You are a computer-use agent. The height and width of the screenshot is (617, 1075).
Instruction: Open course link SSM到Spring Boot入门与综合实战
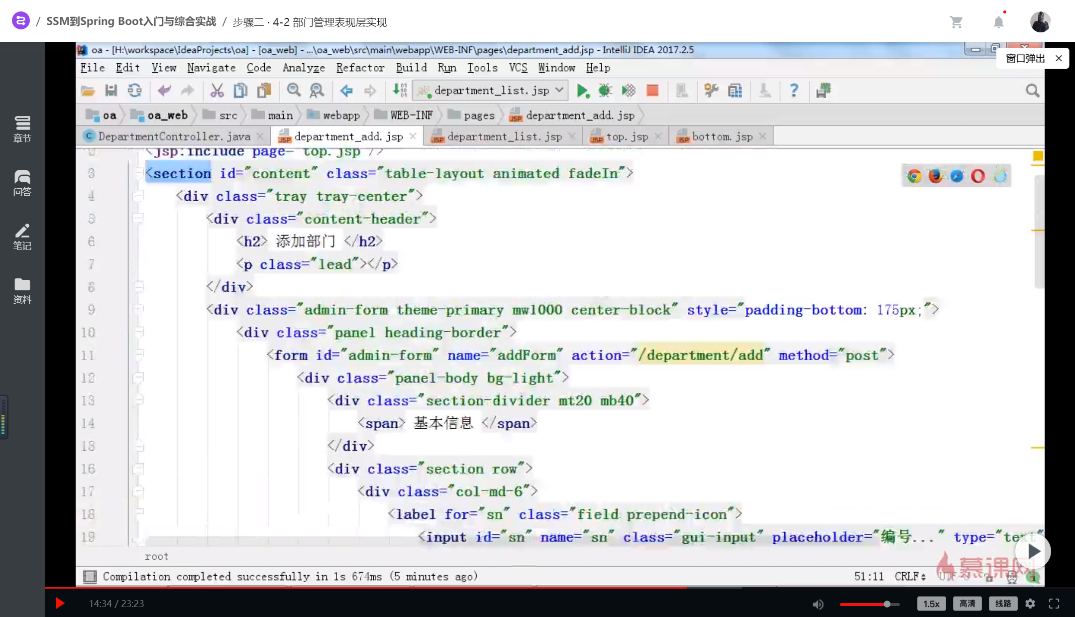pyautogui.click(x=131, y=21)
